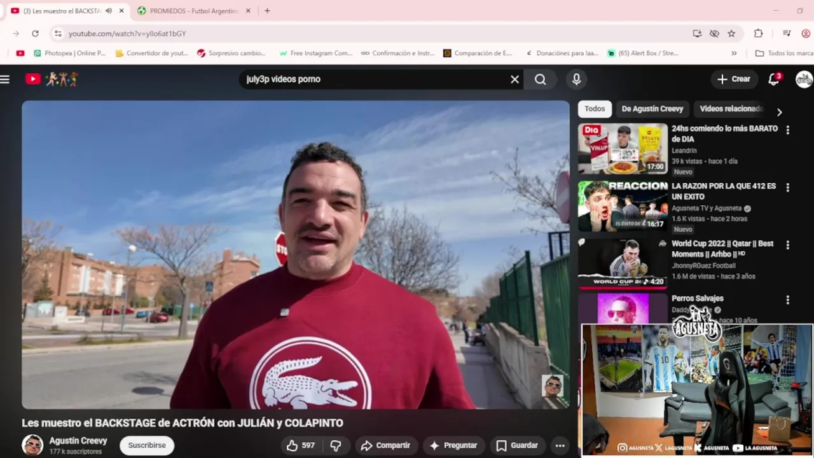Open Sorpresivo cambio bookmark

tap(231, 53)
